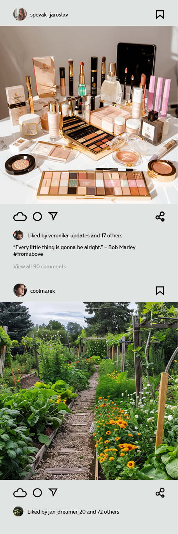This screenshot has width=178, height=534.
Task: Open spevak_jaroslav's profile avatar
Action: click(20, 15)
